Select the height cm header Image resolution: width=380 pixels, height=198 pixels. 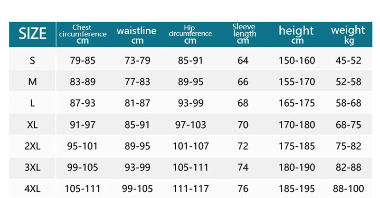click(296, 35)
